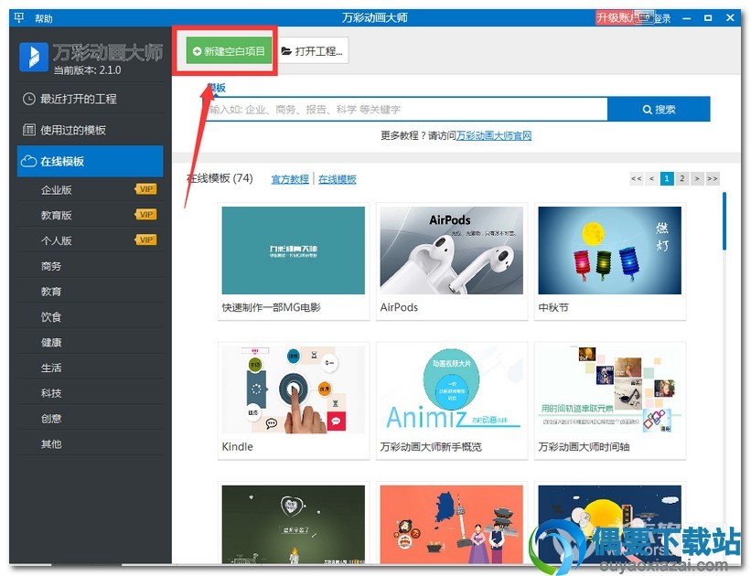751x576 pixels.
Task: Click VIP badge next to 个人版
Action: (x=145, y=240)
